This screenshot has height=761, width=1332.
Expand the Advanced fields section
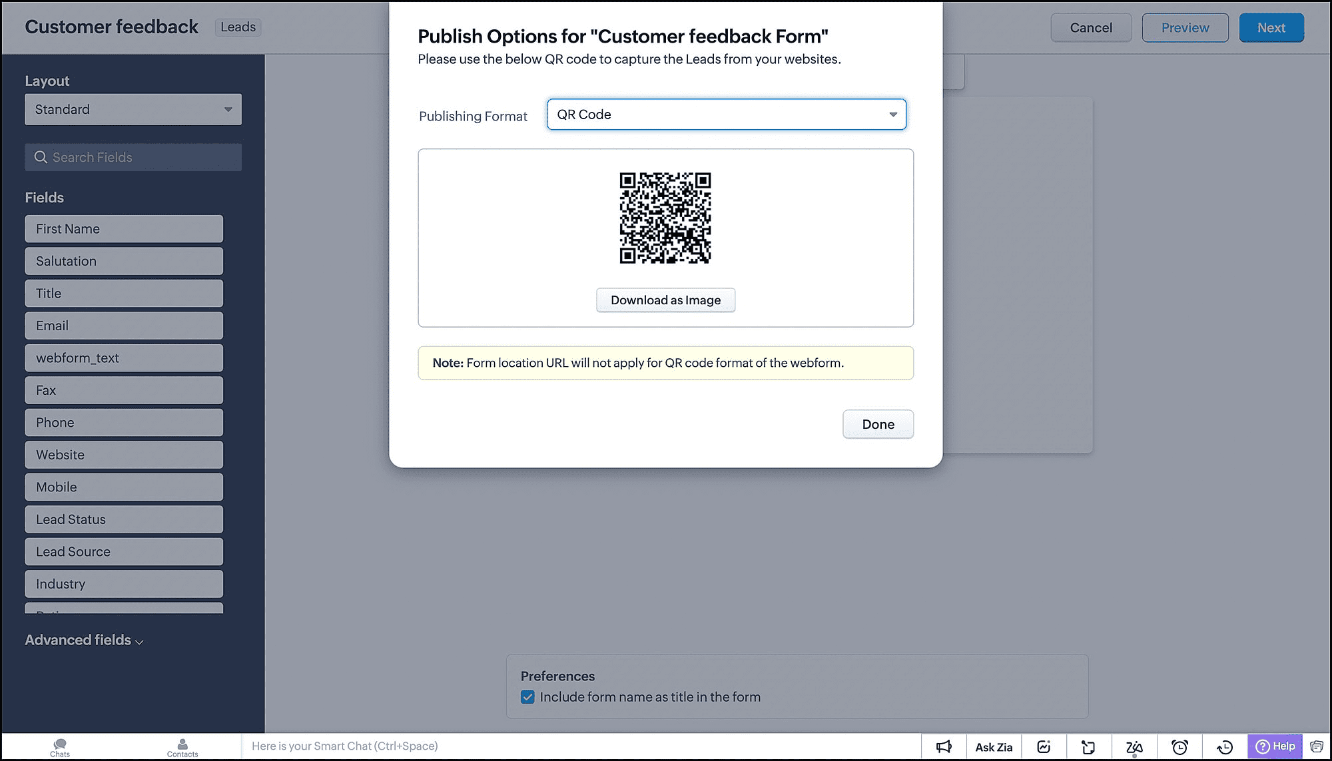point(84,640)
